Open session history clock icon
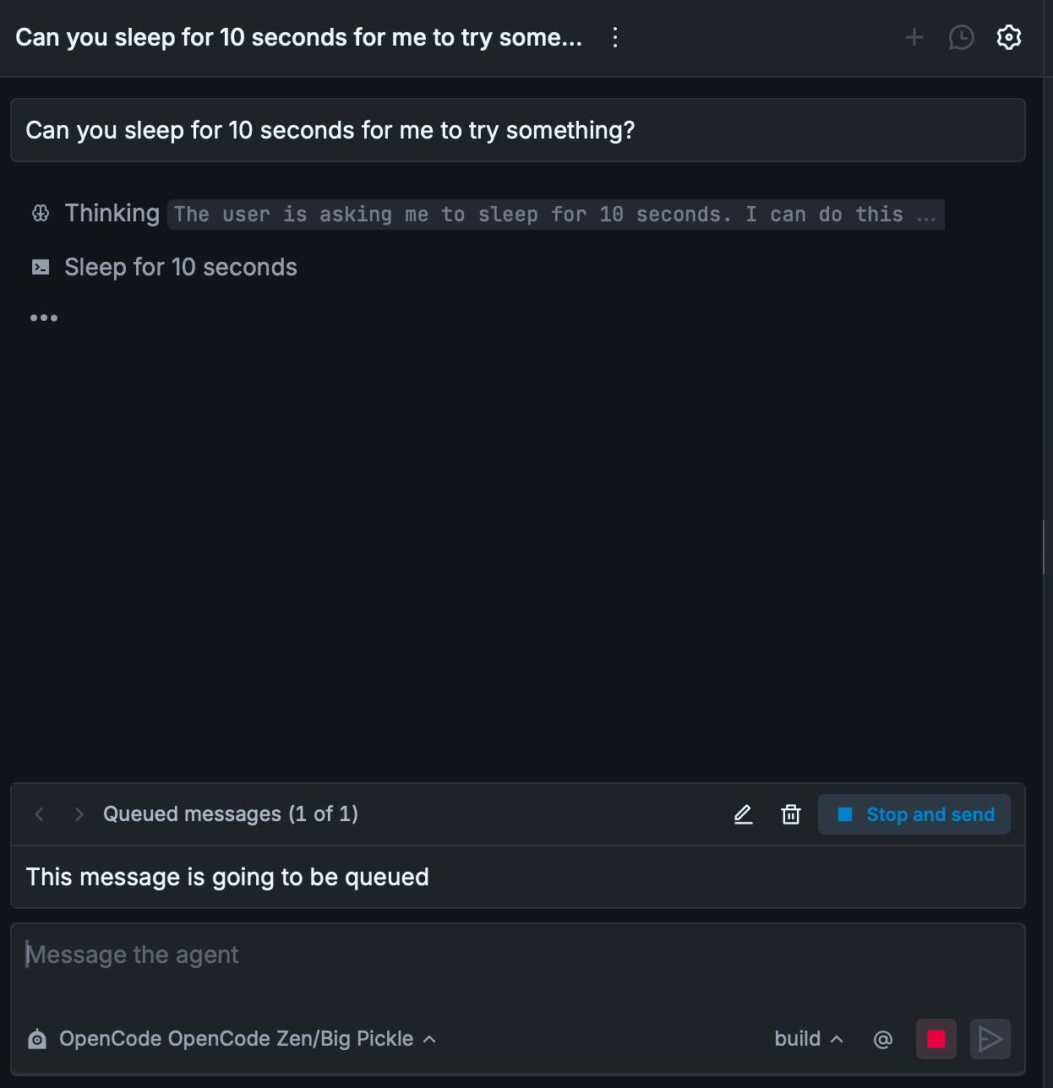This screenshot has height=1088, width=1053. coord(961,37)
